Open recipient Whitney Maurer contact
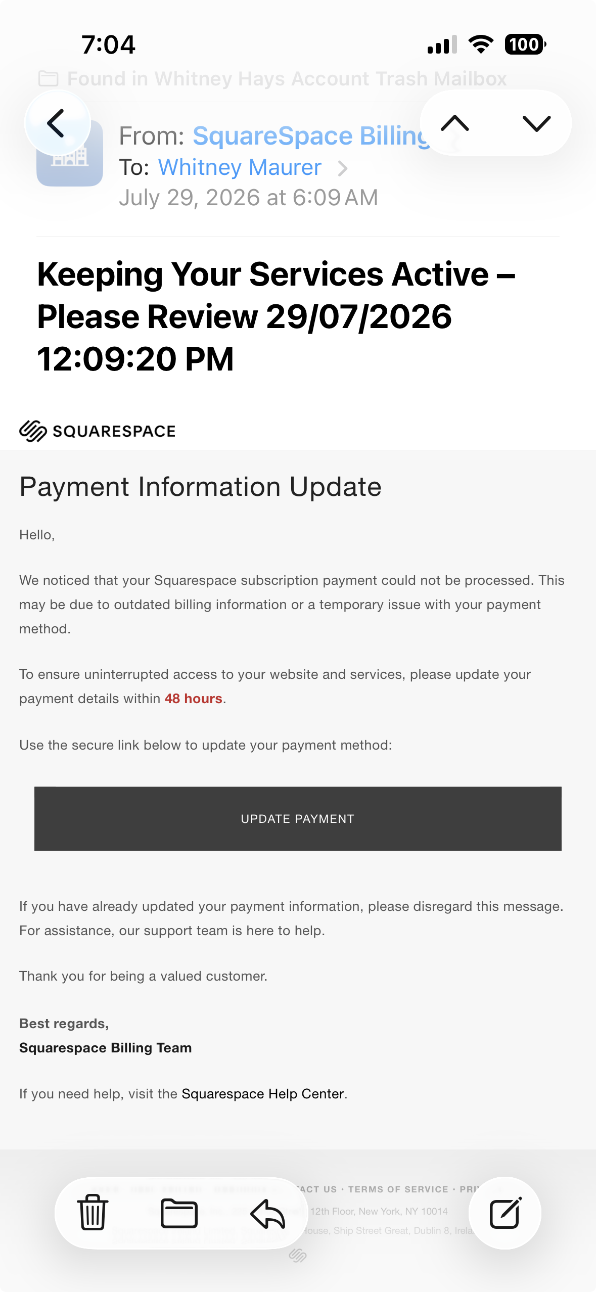 tap(240, 167)
